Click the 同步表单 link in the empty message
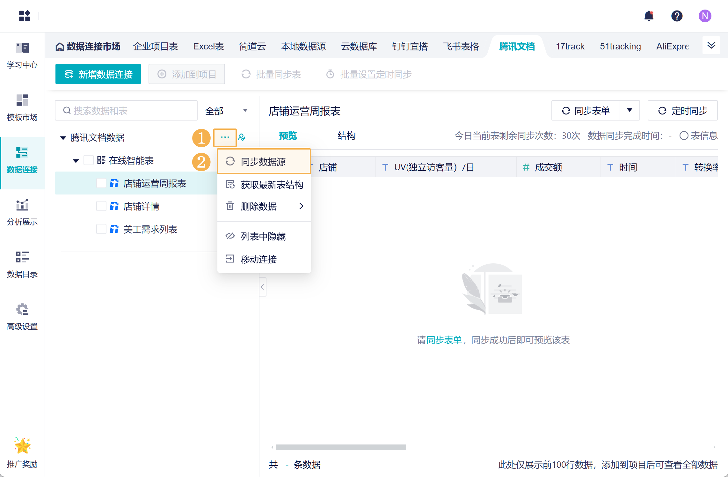This screenshot has height=477, width=728. 444,340
